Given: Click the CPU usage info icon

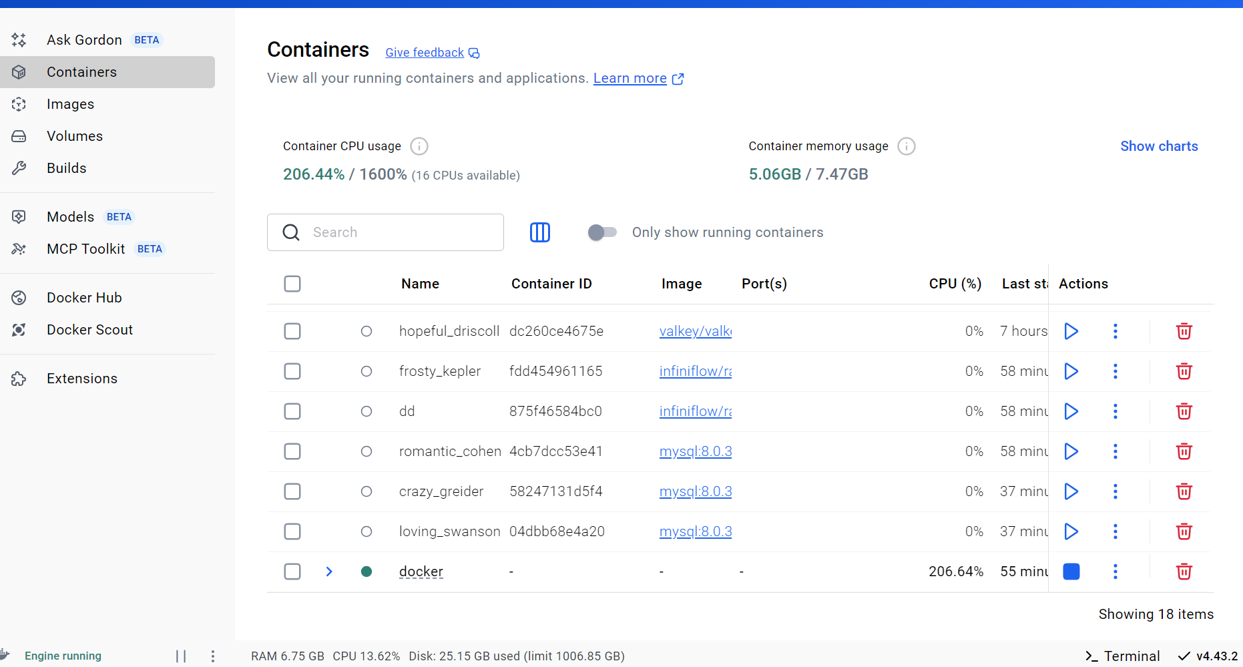Looking at the screenshot, I should 419,146.
